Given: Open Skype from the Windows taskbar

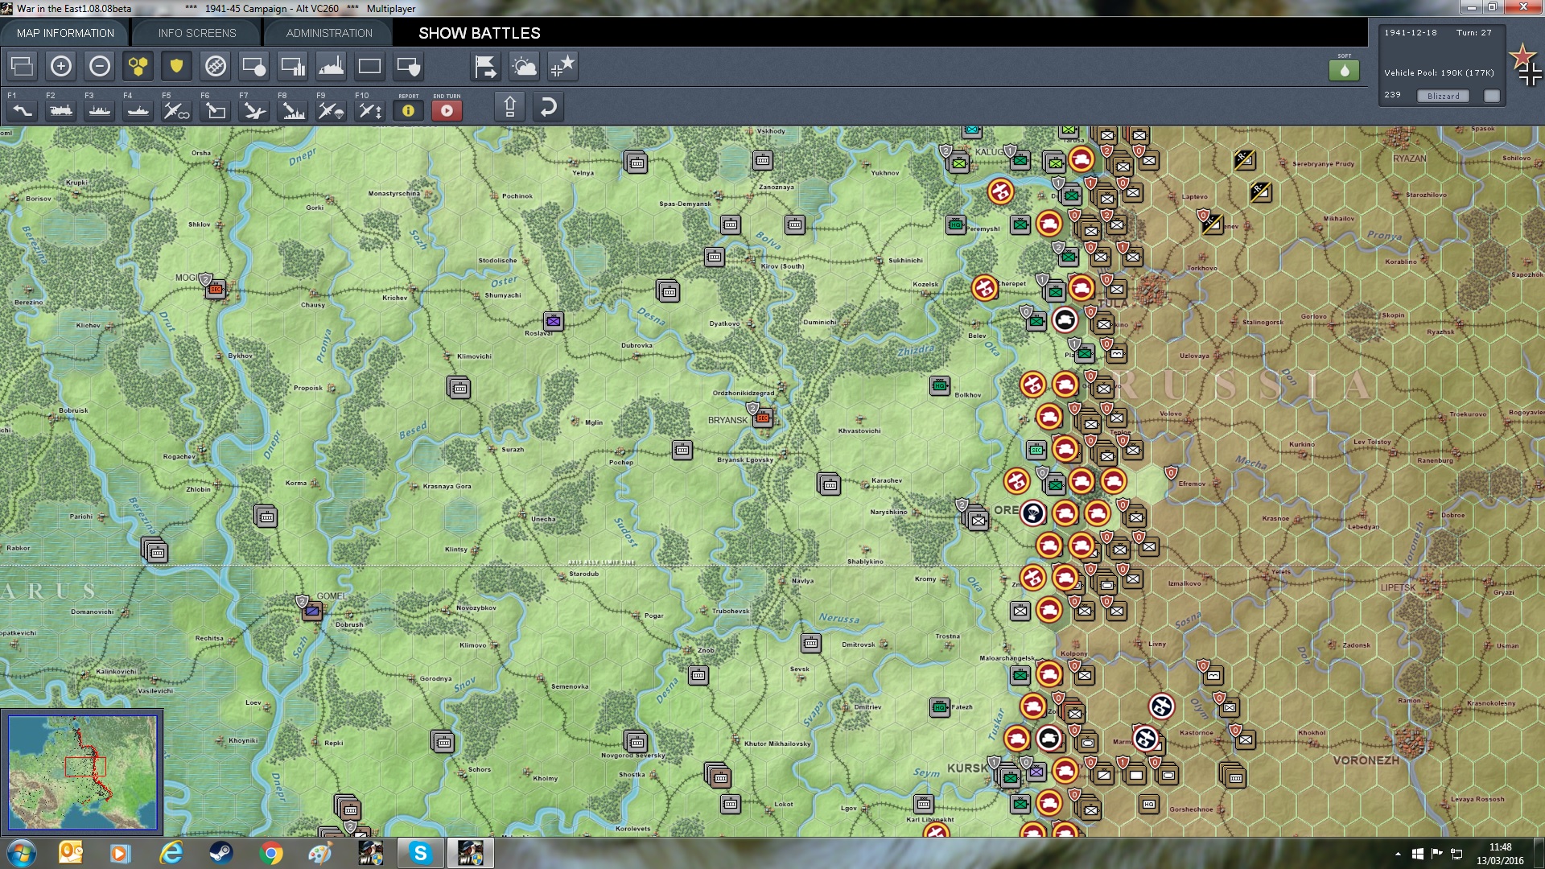Looking at the screenshot, I should coord(420,853).
